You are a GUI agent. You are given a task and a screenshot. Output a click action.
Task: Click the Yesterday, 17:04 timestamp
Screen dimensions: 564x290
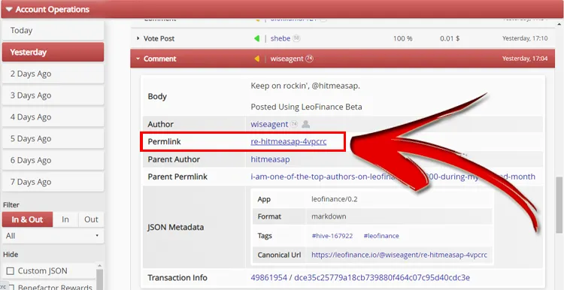click(525, 59)
